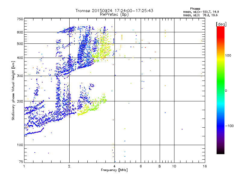Click the y-axis tick label '75'
The image size is (241, 181).
click(21, 162)
